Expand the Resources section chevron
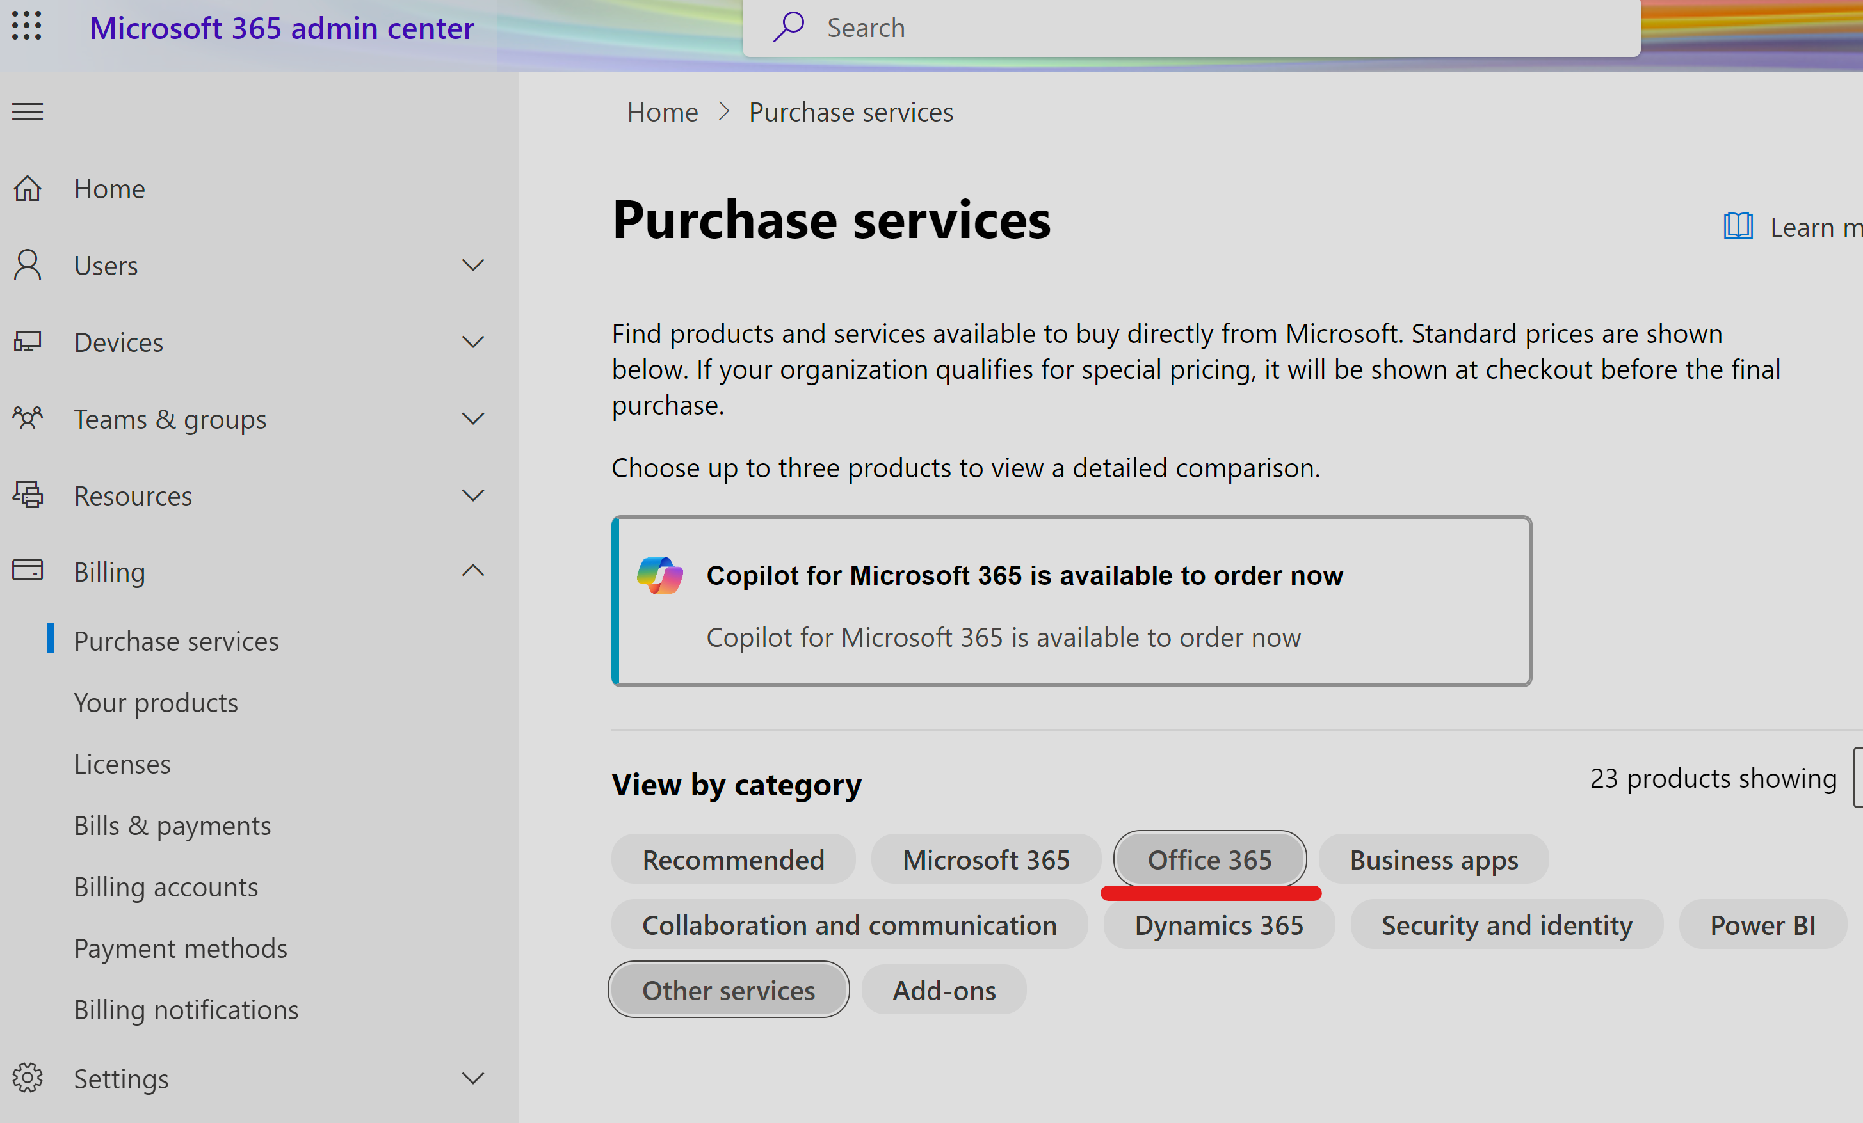 (x=473, y=495)
